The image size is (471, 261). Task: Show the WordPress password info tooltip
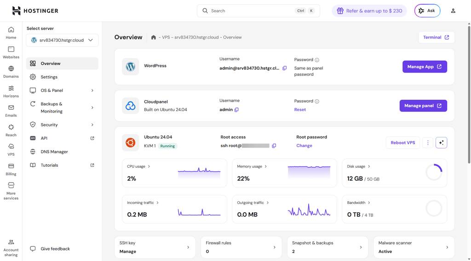(x=317, y=60)
